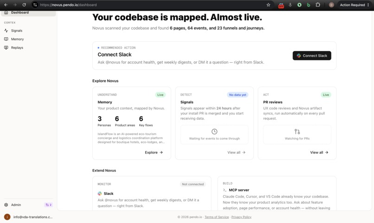The height and width of the screenshot is (223, 374).
Task: Bookmark this page with star icon
Action: click(268, 5)
